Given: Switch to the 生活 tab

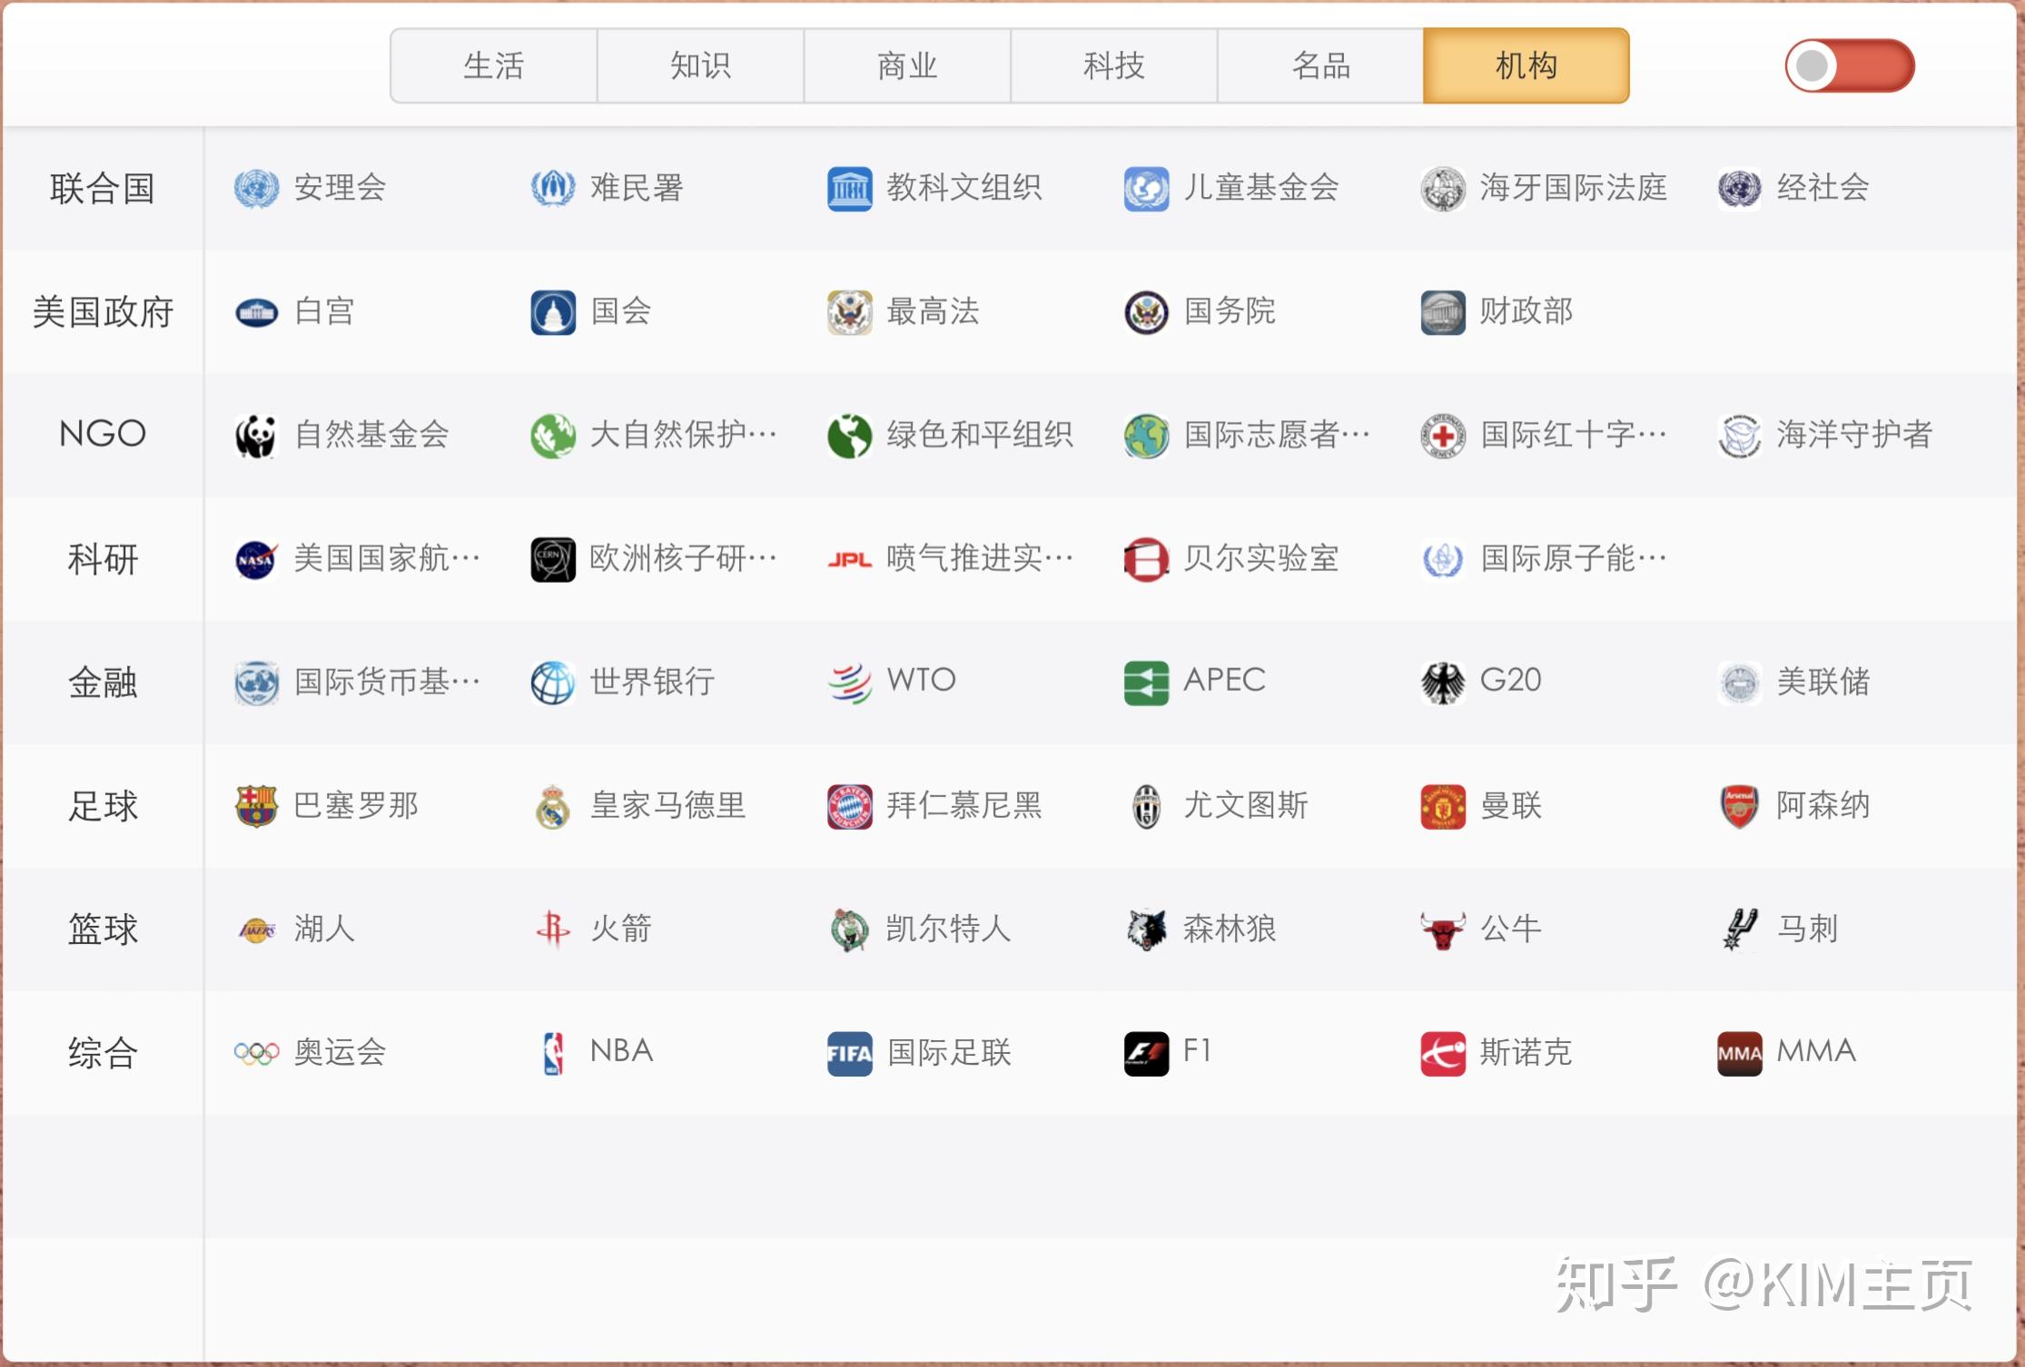Looking at the screenshot, I should (x=494, y=65).
